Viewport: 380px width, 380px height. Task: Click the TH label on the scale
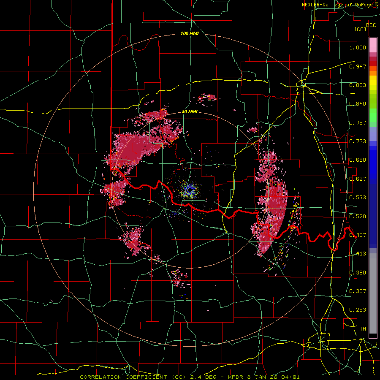(x=363, y=329)
